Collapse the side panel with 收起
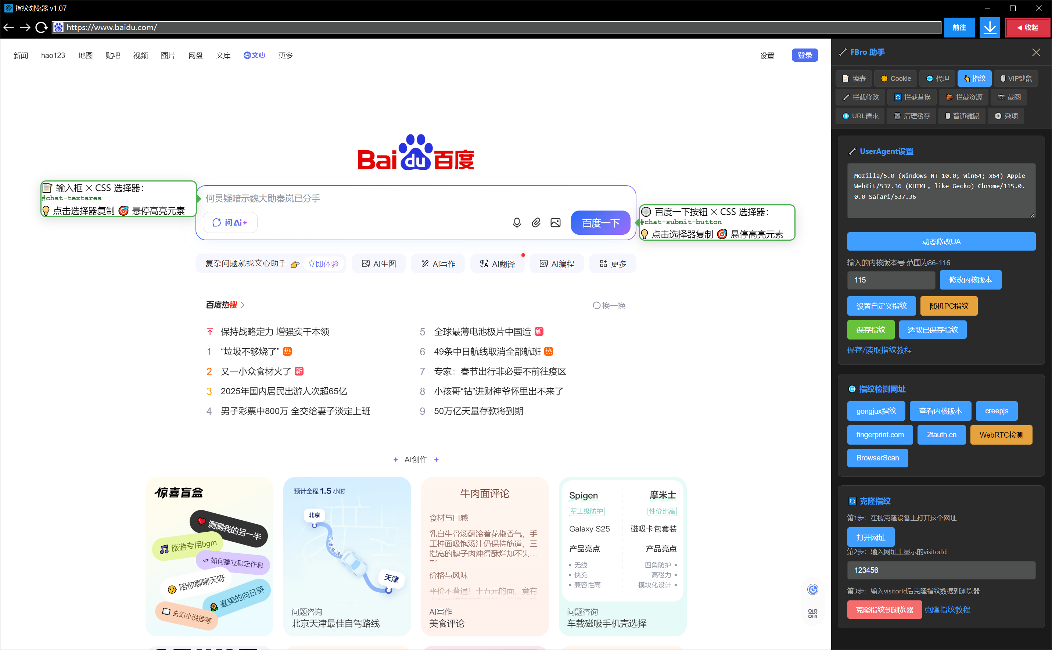The height and width of the screenshot is (650, 1052). [1027, 28]
